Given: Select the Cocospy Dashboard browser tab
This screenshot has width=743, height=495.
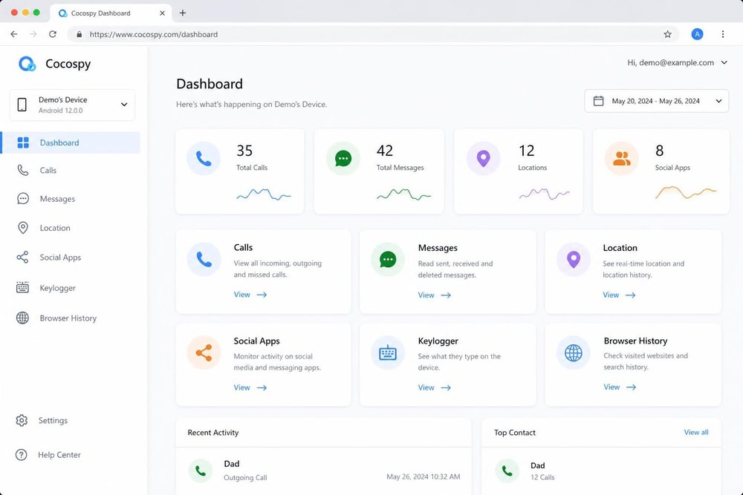Looking at the screenshot, I should [111, 13].
